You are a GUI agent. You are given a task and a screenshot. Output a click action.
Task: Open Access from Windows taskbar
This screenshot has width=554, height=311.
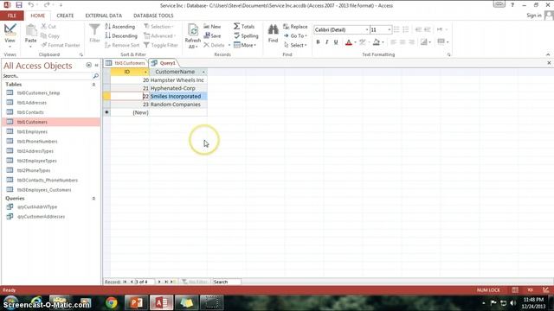point(162,302)
